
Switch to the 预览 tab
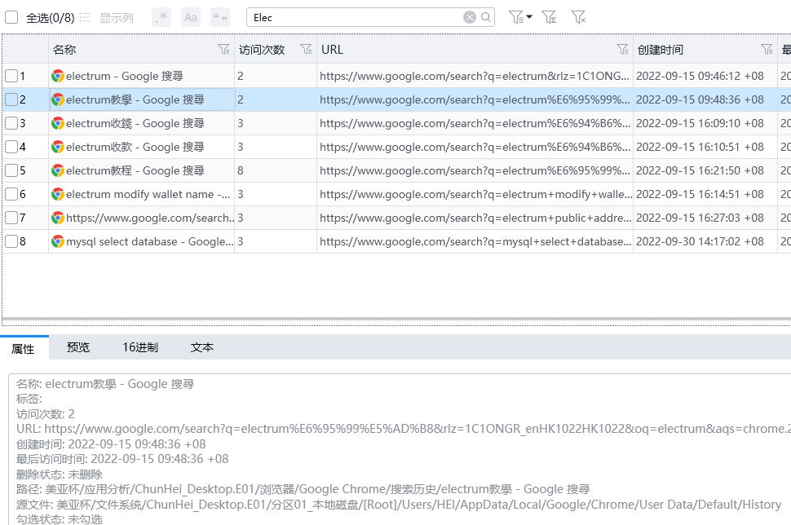click(78, 347)
